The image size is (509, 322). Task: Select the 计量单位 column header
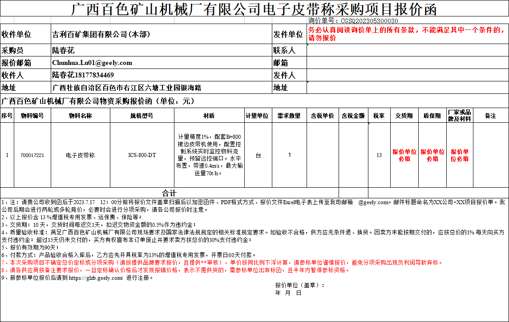coord(257,116)
